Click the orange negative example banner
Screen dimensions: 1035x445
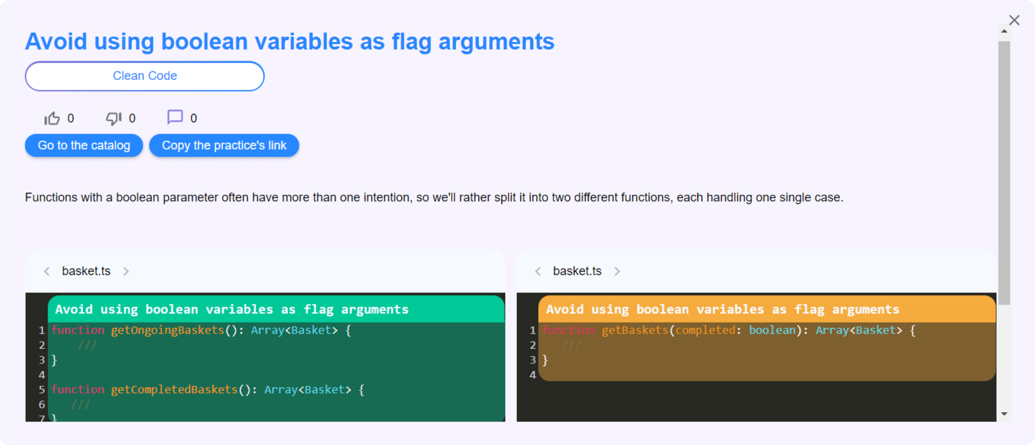point(767,309)
